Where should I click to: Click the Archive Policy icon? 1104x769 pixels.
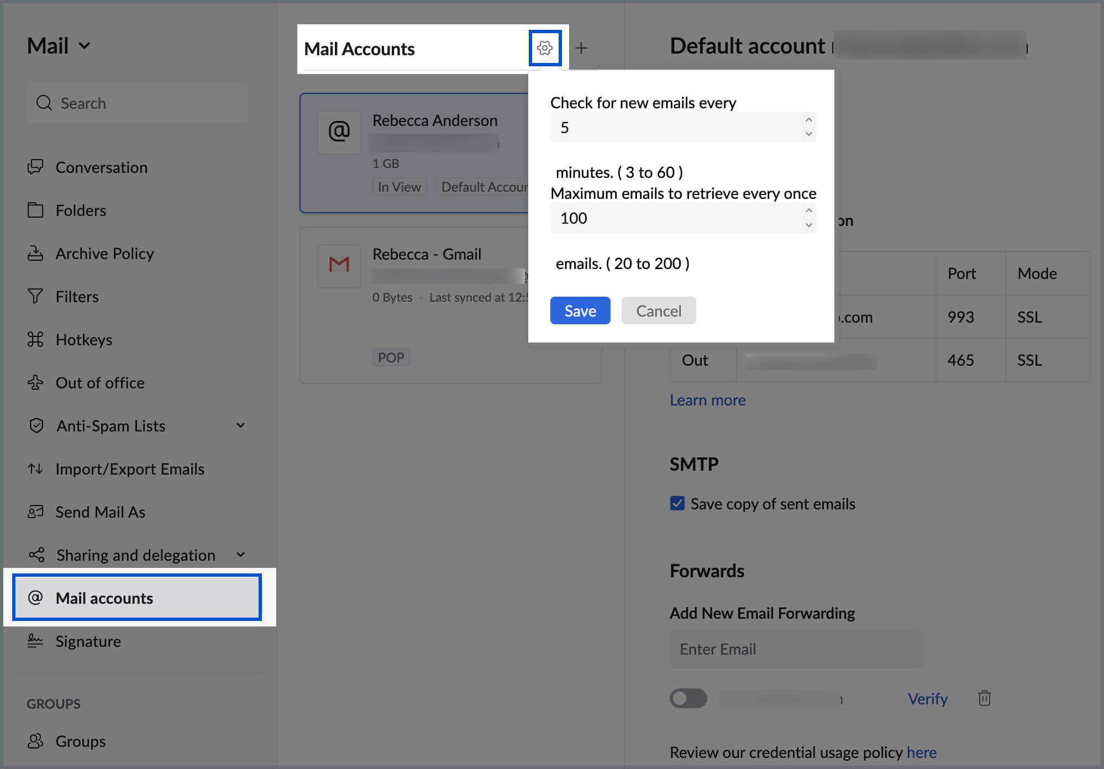[x=35, y=254]
